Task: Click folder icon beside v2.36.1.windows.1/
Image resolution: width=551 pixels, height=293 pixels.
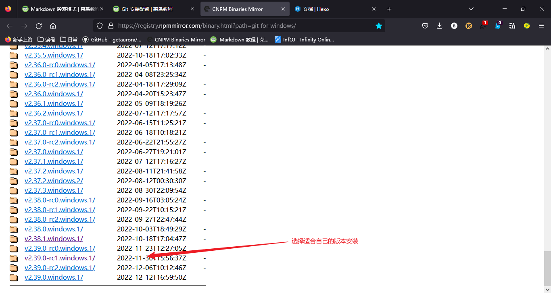Action: pos(14,104)
